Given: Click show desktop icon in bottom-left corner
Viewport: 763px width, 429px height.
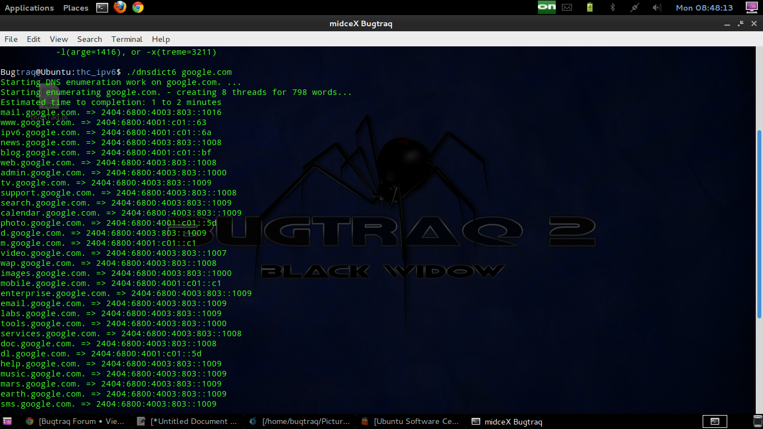Looking at the screenshot, I should pyautogui.click(x=7, y=421).
